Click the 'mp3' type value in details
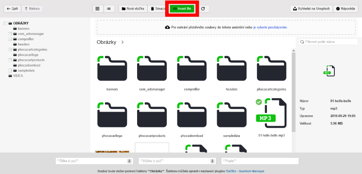This screenshot has width=362, height=174. pos(334,108)
